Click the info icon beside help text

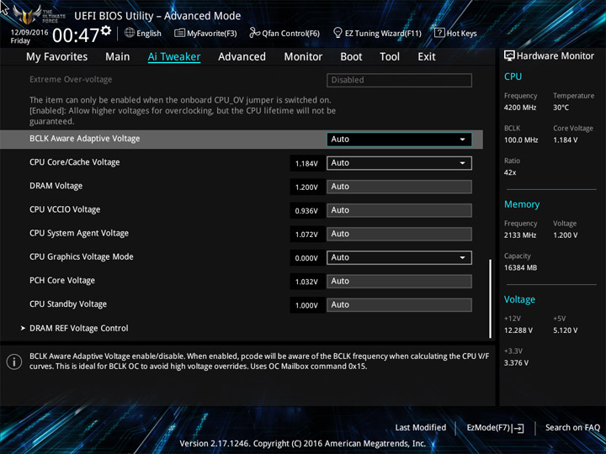[14, 362]
